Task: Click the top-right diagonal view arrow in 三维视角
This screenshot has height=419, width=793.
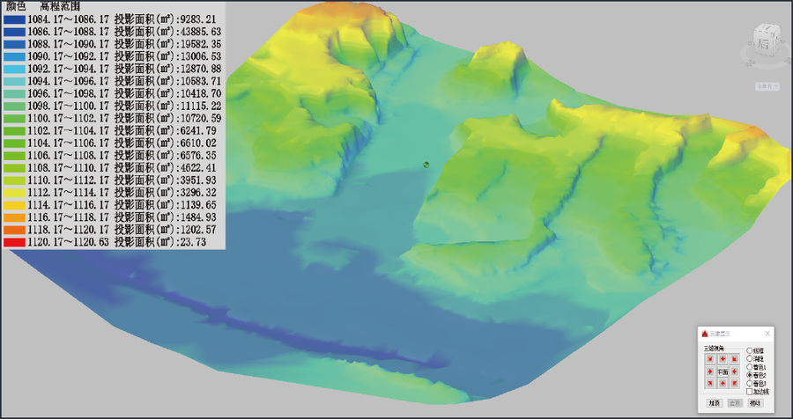Action: point(735,359)
